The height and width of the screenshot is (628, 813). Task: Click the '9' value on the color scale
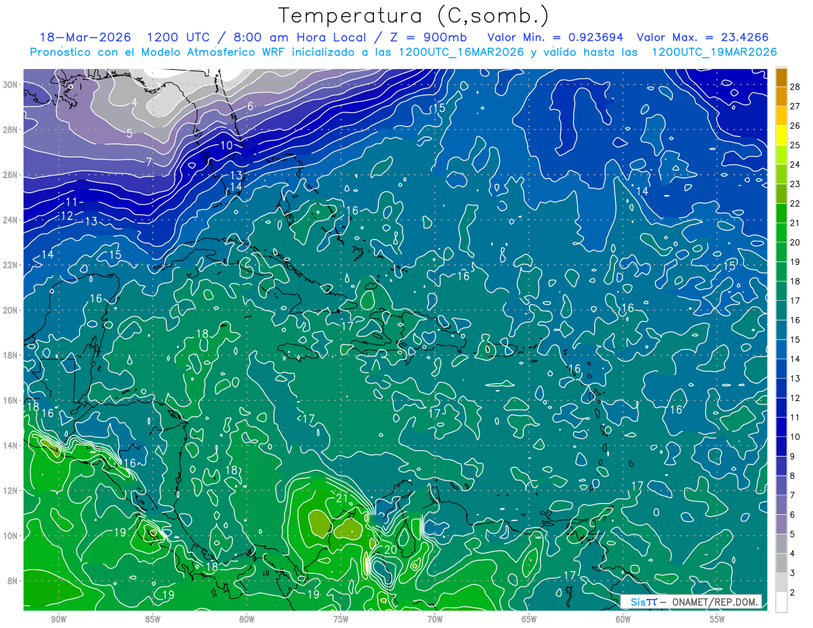[793, 457]
